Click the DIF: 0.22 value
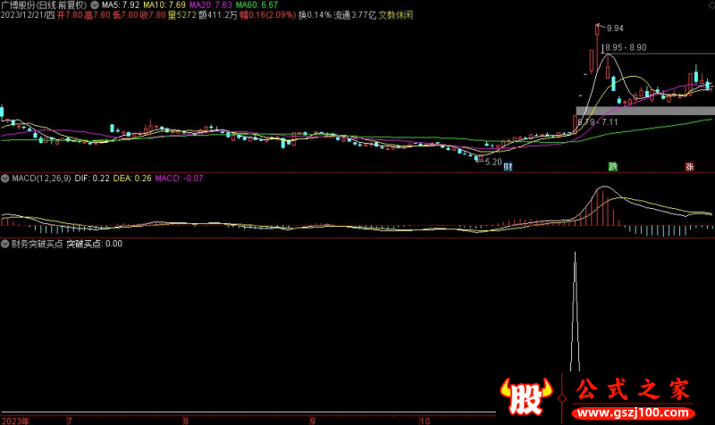The image size is (715, 425). (92, 179)
